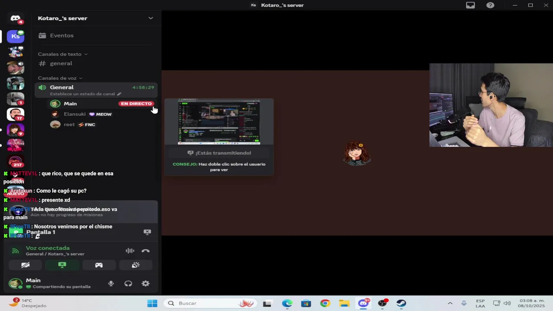The image size is (553, 311).
Task: Open Microsoft Edge from taskbar
Action: 287,303
